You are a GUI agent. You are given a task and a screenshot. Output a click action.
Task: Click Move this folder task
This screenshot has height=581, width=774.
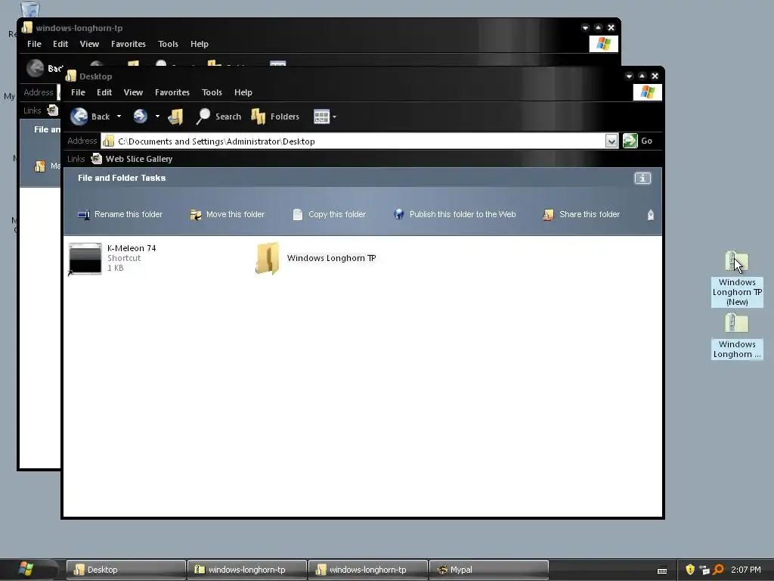coord(227,214)
